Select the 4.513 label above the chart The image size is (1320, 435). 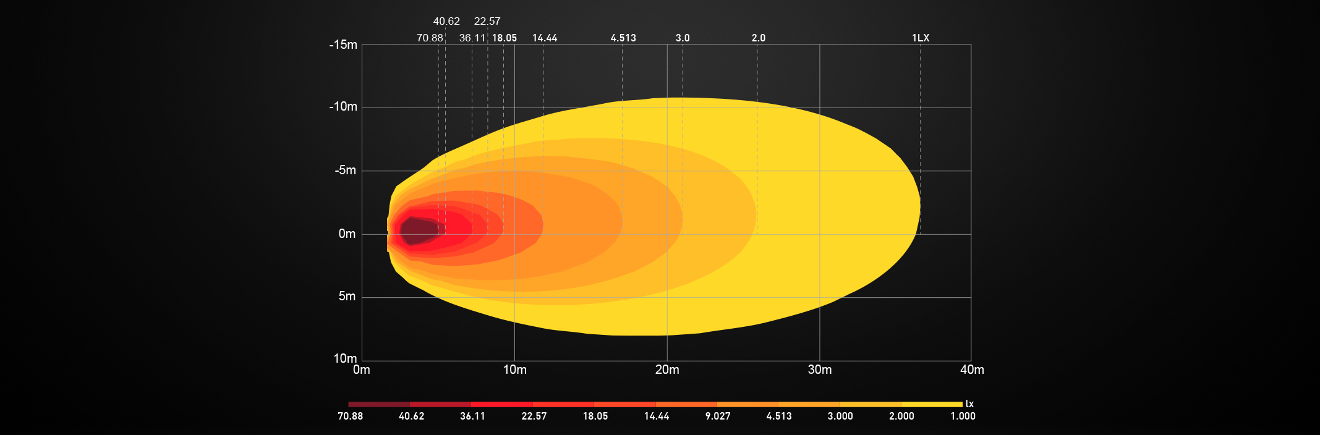(x=623, y=38)
